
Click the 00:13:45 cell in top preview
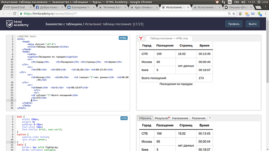pyautogui.click(x=205, y=54)
